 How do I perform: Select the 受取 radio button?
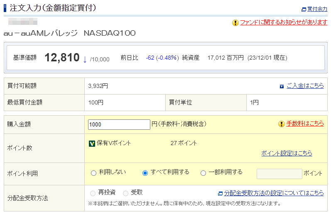(125, 193)
